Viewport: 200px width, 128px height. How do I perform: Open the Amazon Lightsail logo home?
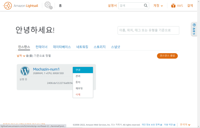(20, 6)
